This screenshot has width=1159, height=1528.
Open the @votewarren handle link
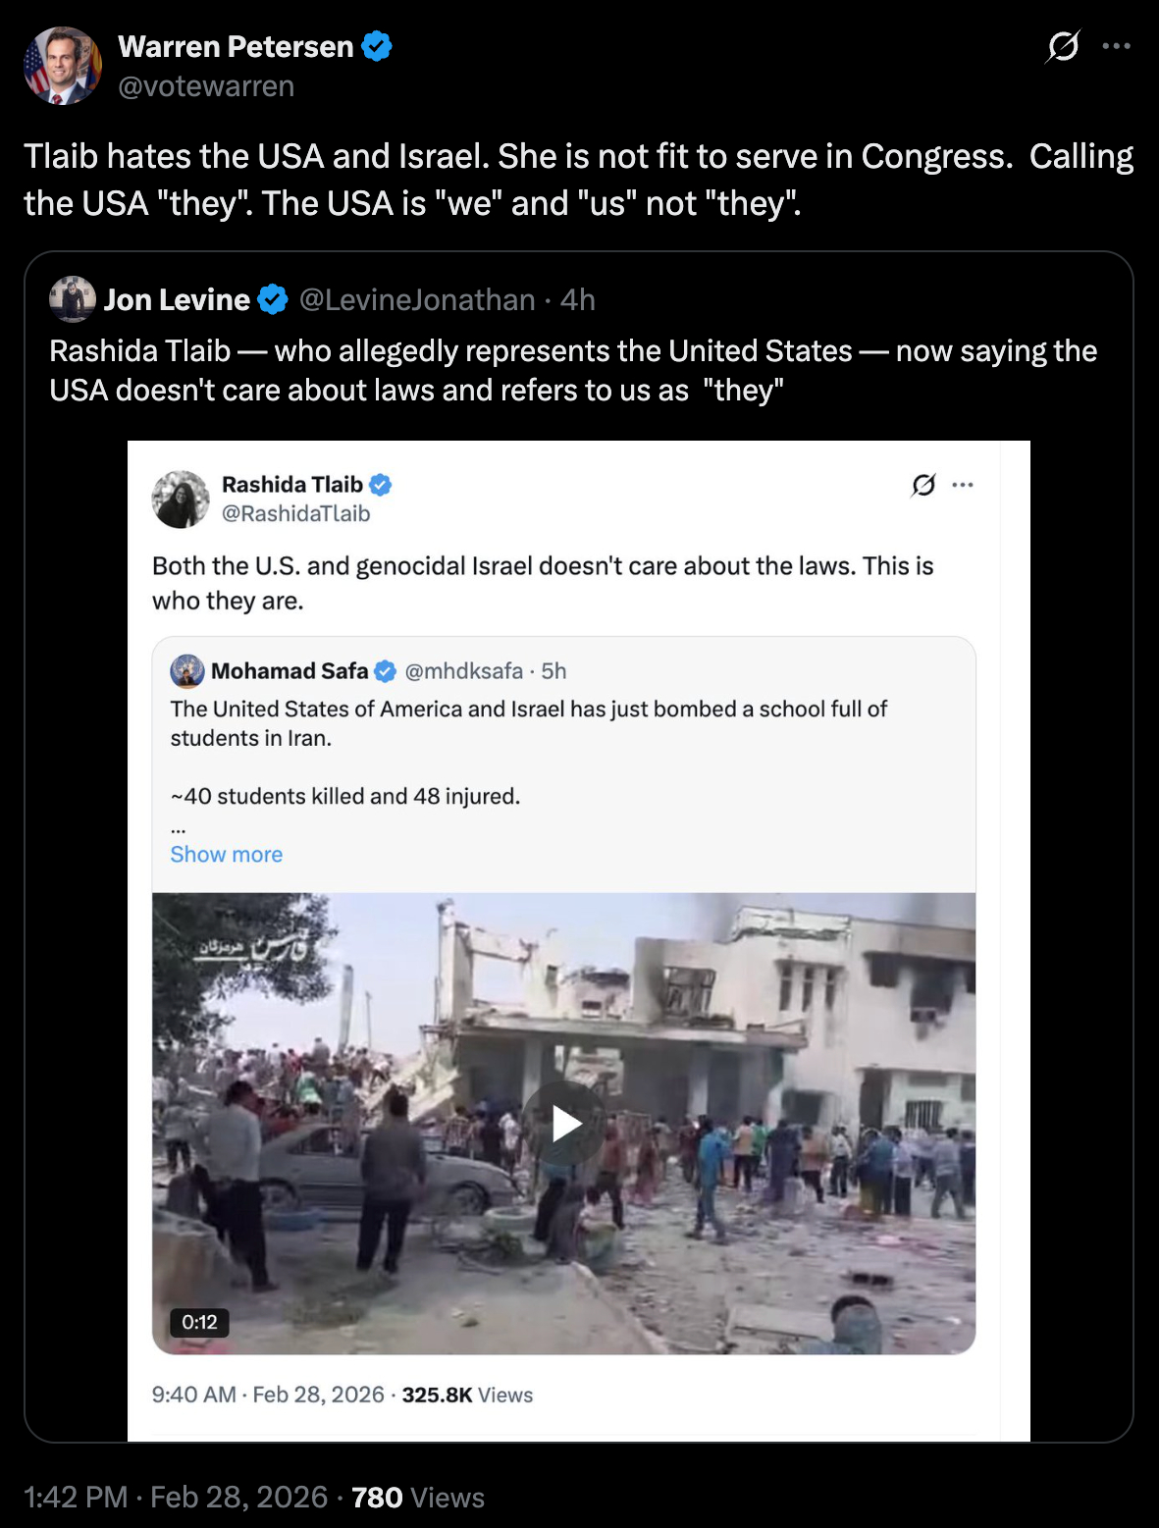click(206, 86)
